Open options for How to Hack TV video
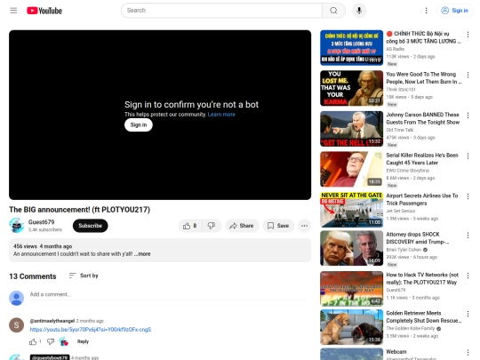480x360 pixels. tap(468, 276)
